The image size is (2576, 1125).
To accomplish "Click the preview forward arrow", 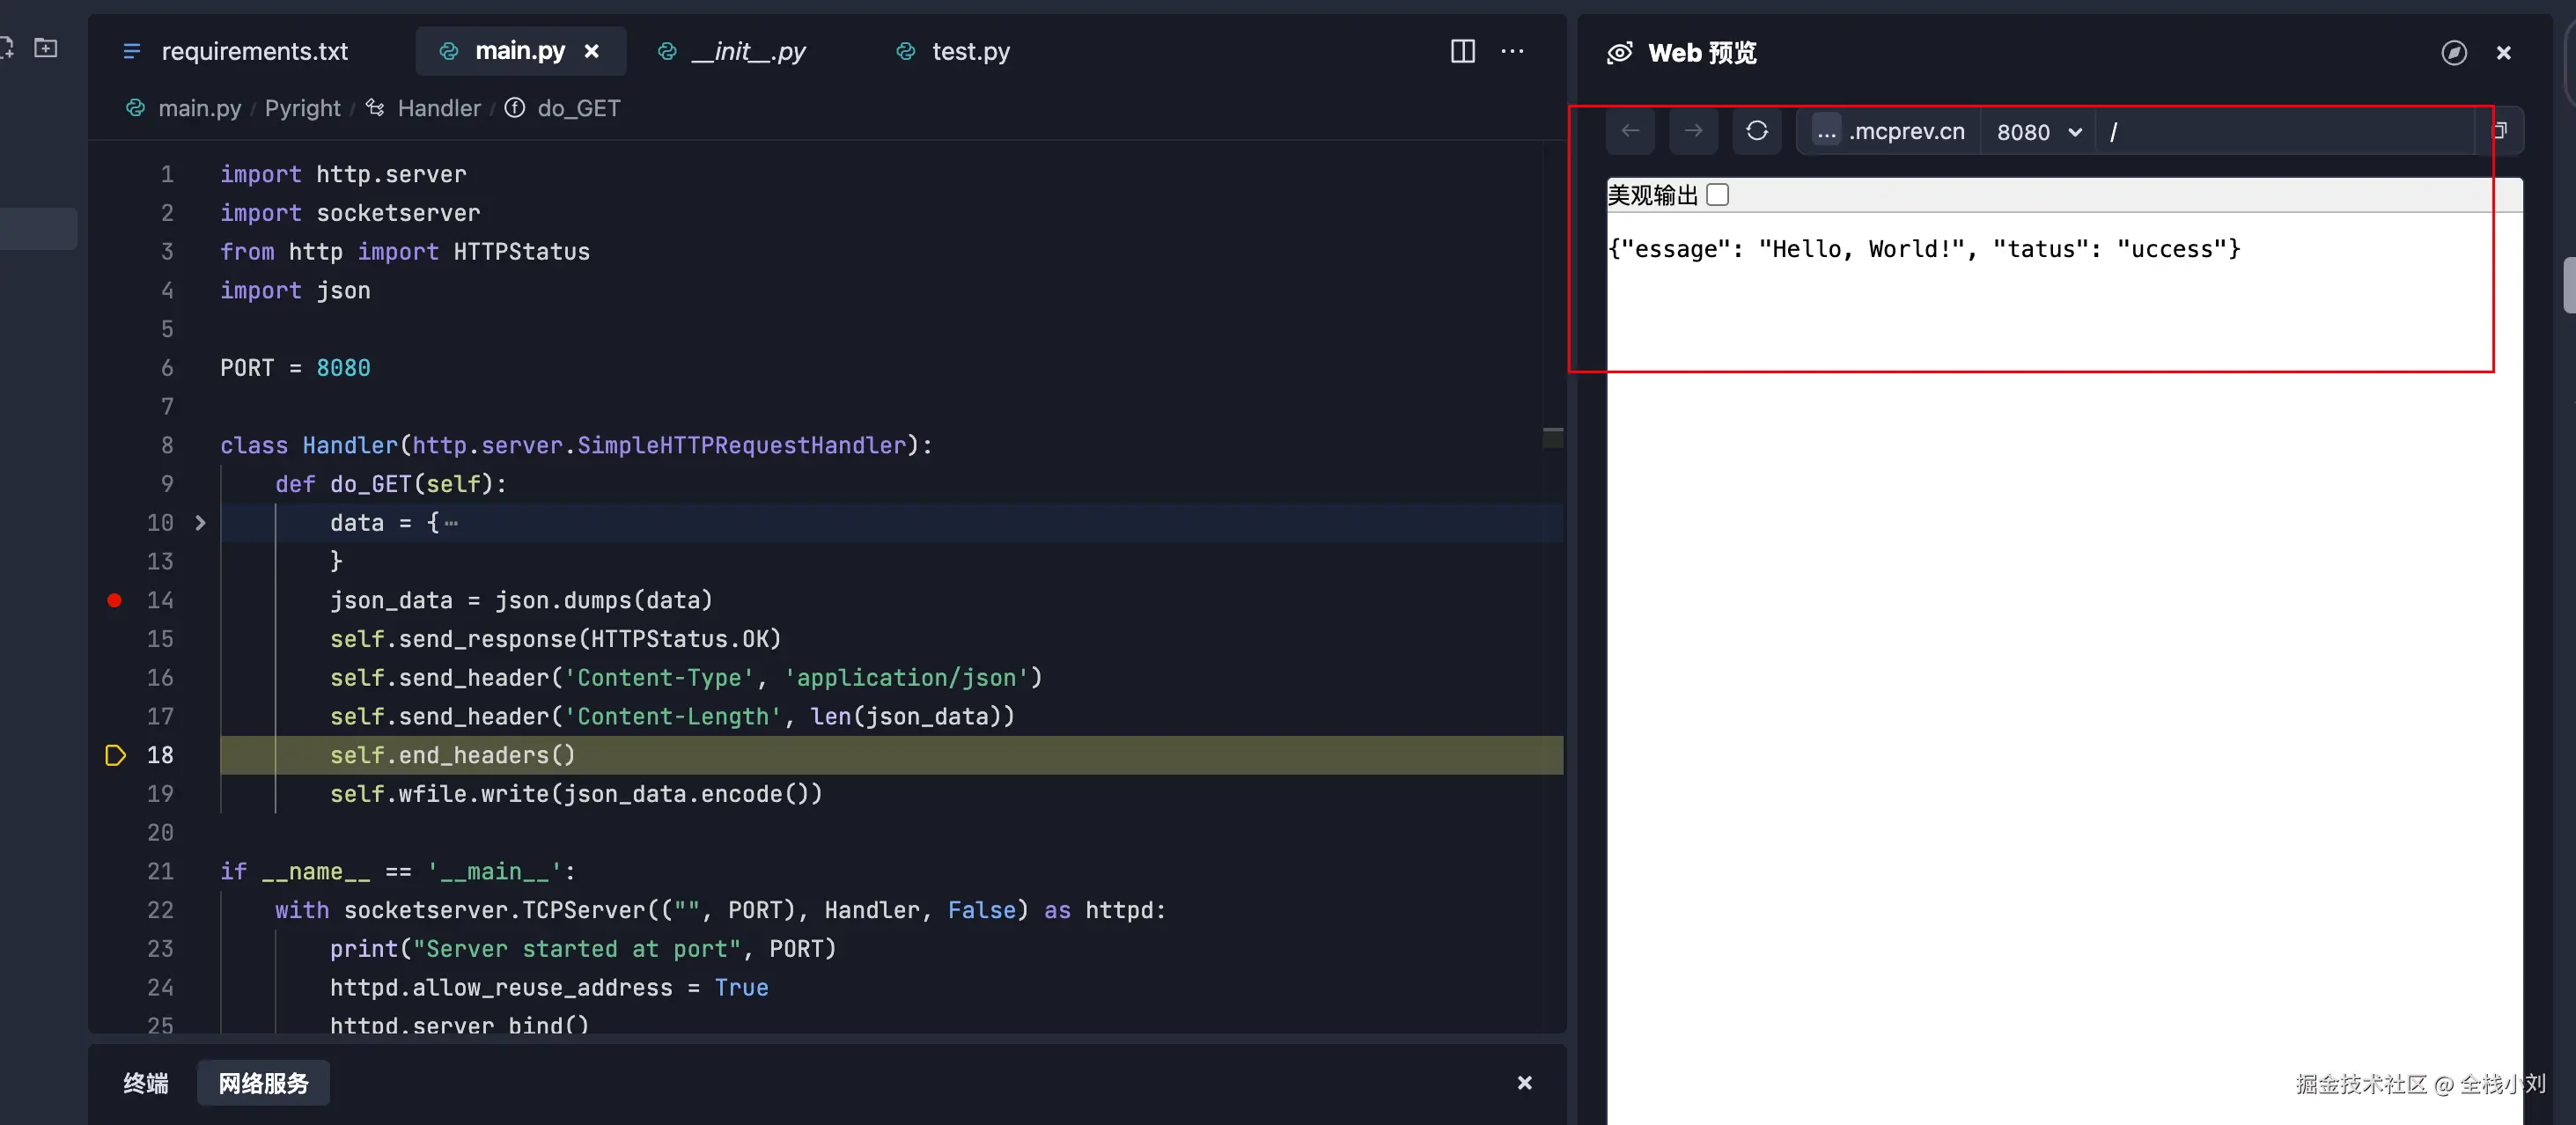I will coord(1693,131).
